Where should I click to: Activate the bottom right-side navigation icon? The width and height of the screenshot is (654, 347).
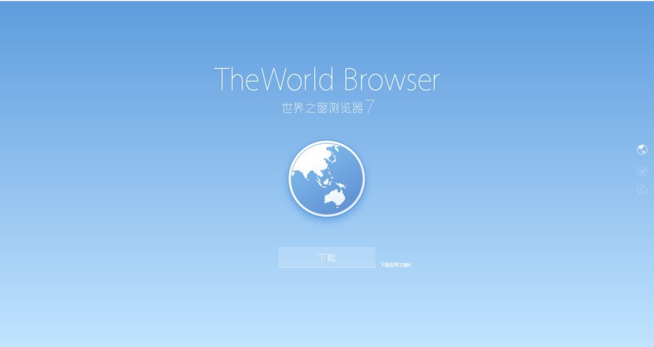coord(642,190)
